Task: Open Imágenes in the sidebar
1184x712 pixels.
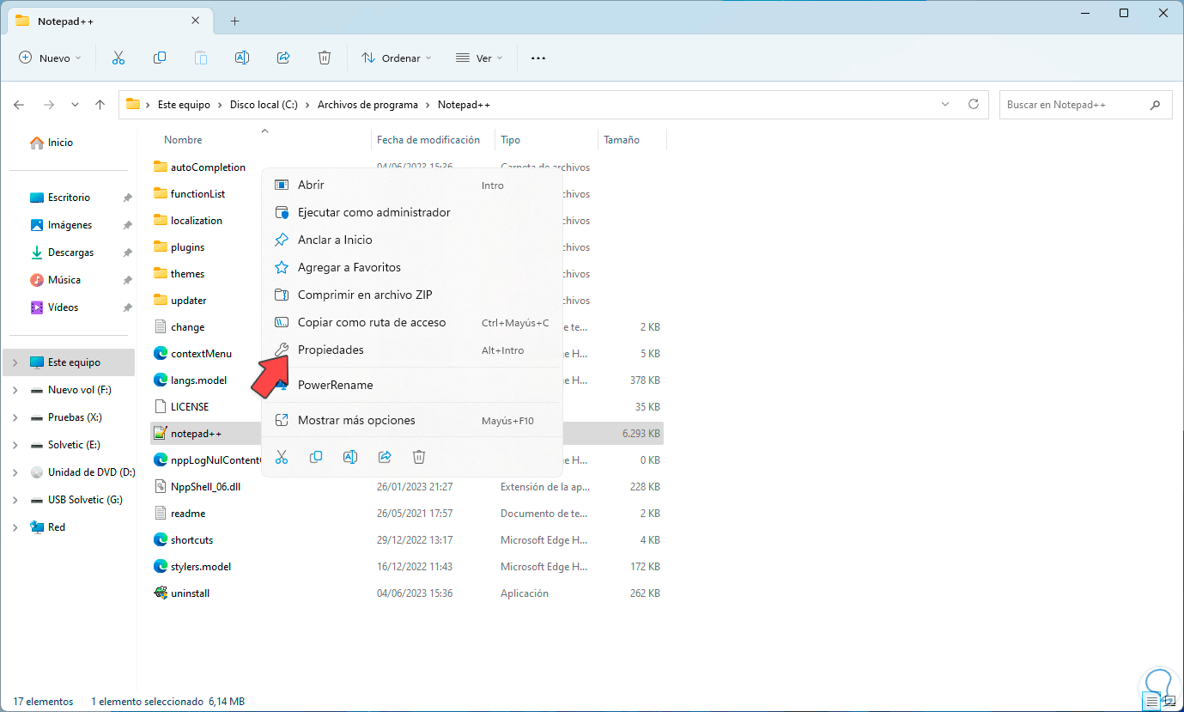Action: coord(69,225)
